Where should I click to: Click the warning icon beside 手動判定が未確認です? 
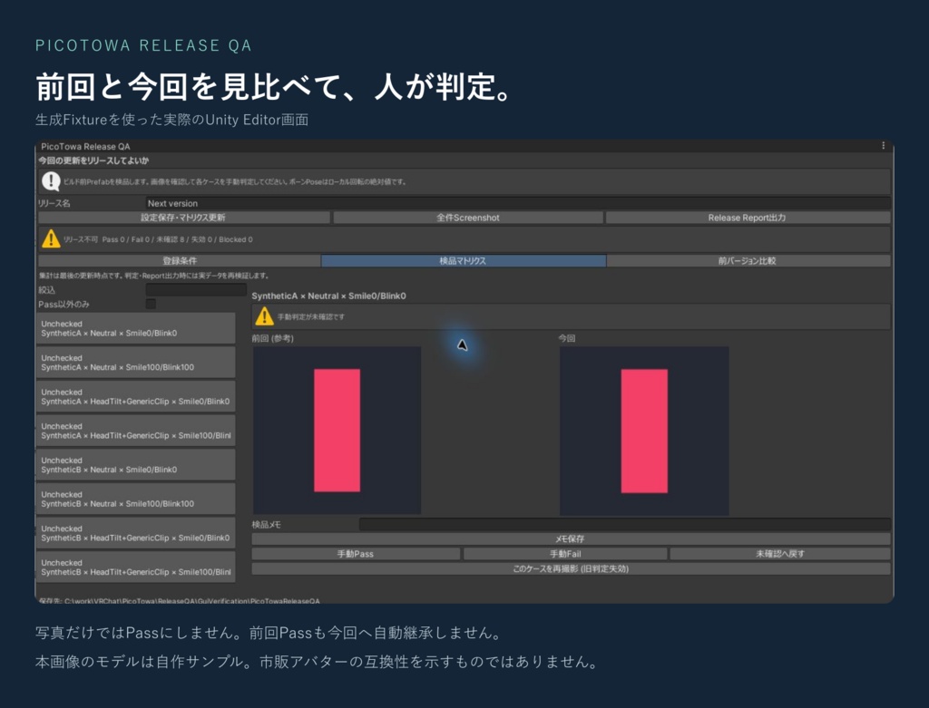[264, 316]
